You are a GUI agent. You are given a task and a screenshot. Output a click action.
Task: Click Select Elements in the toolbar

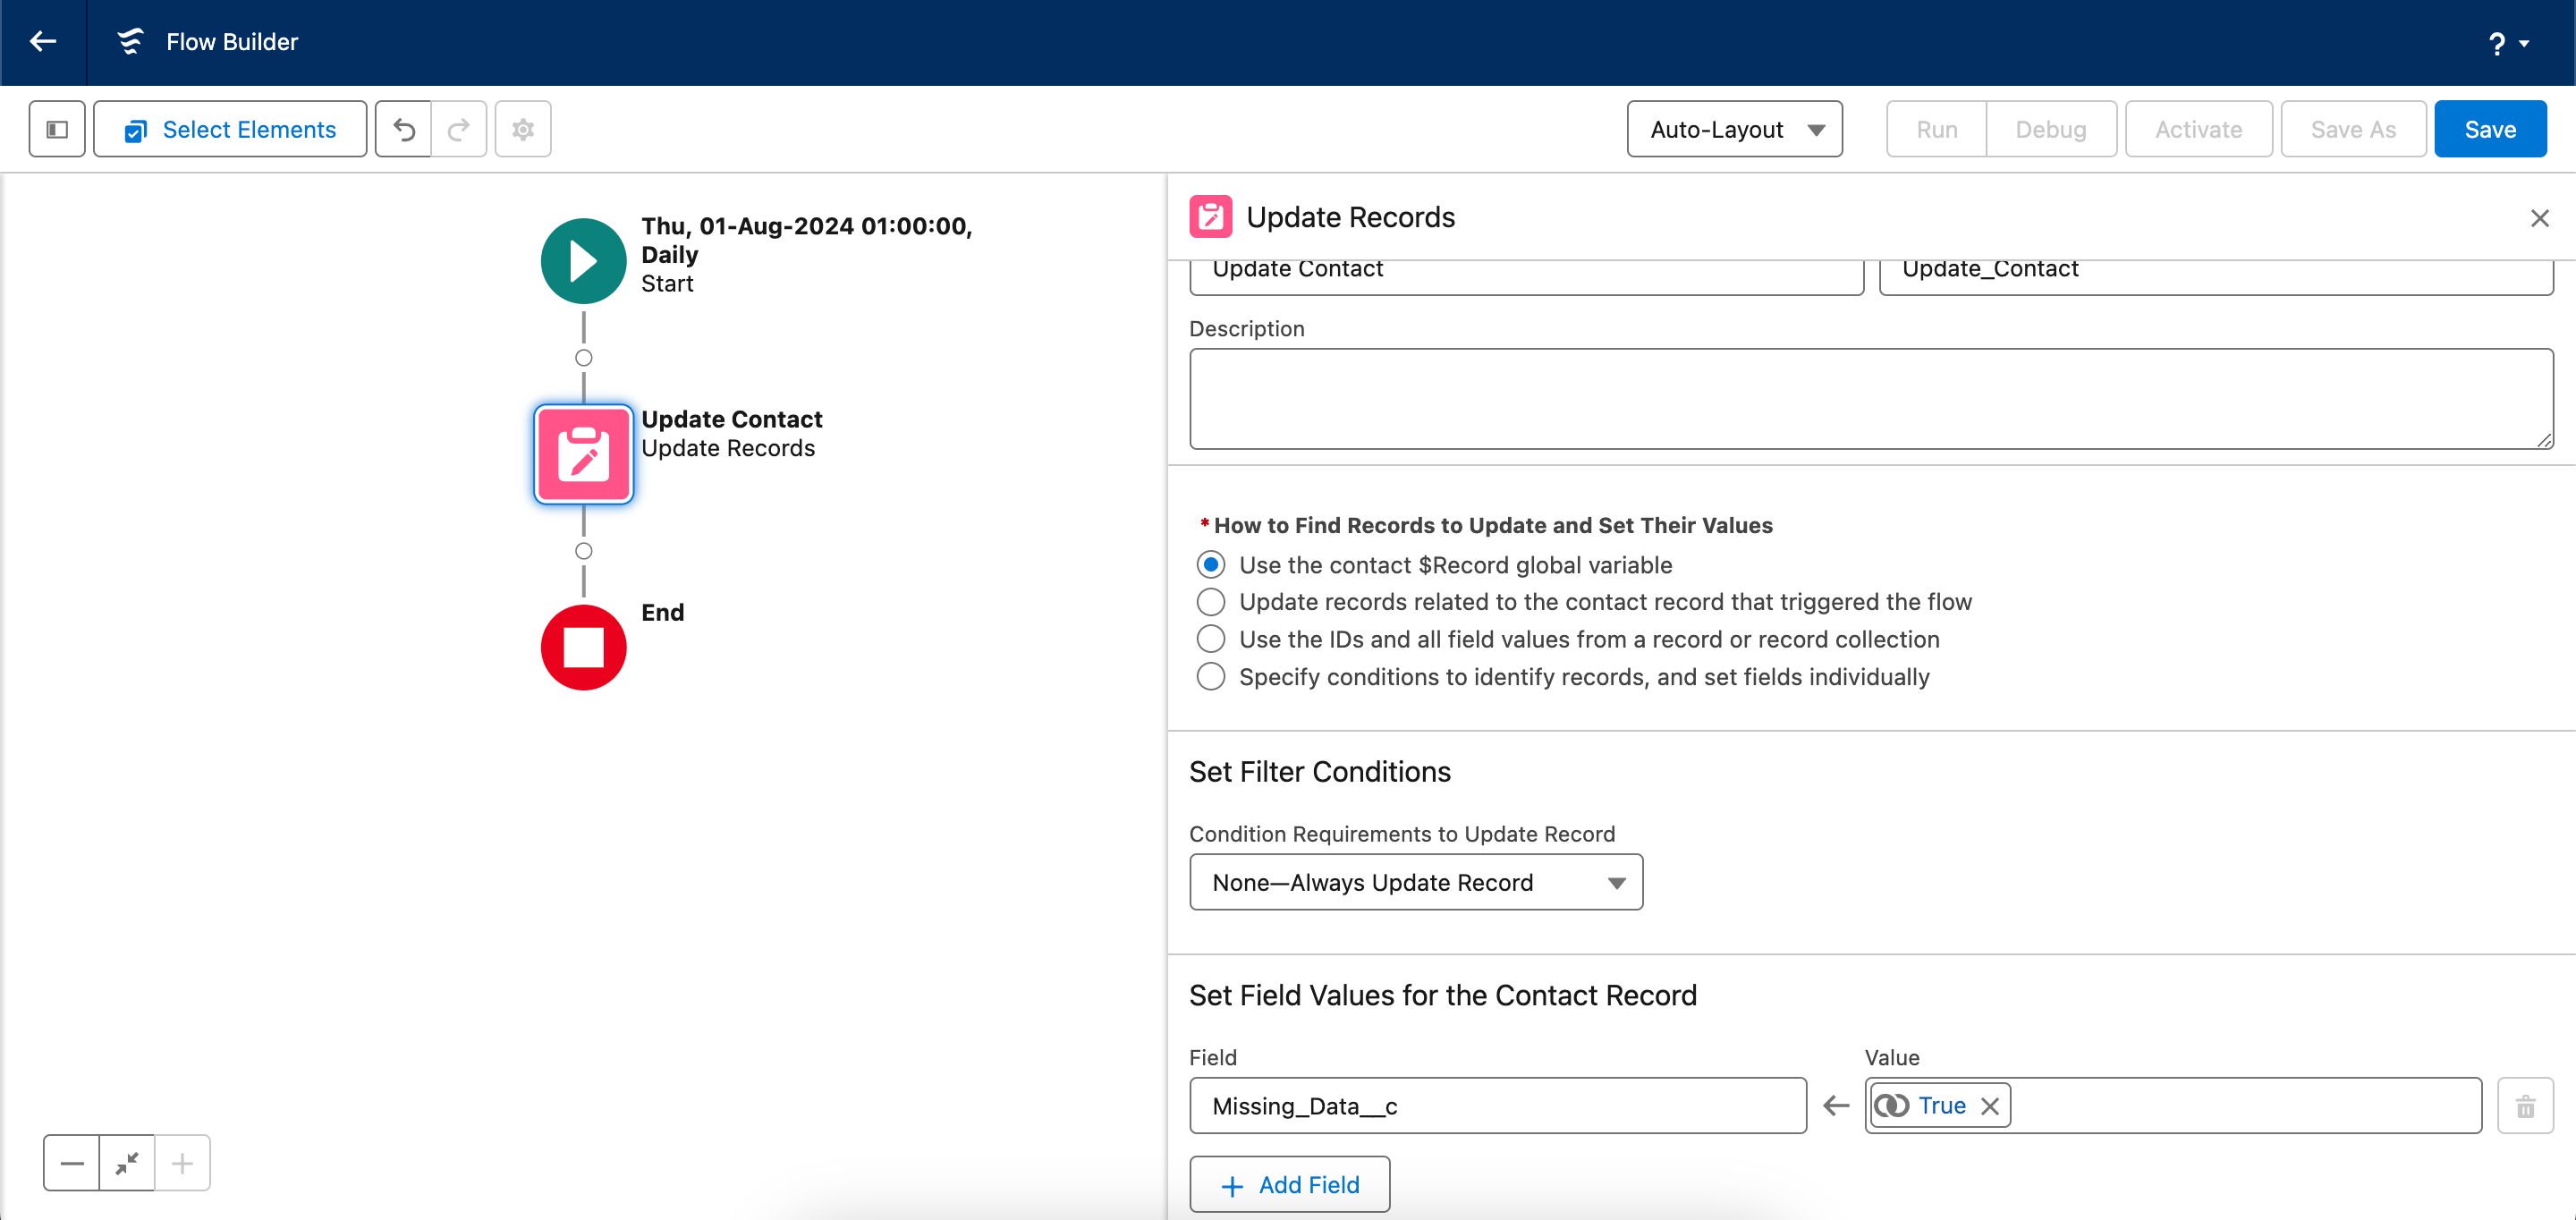(x=230, y=130)
